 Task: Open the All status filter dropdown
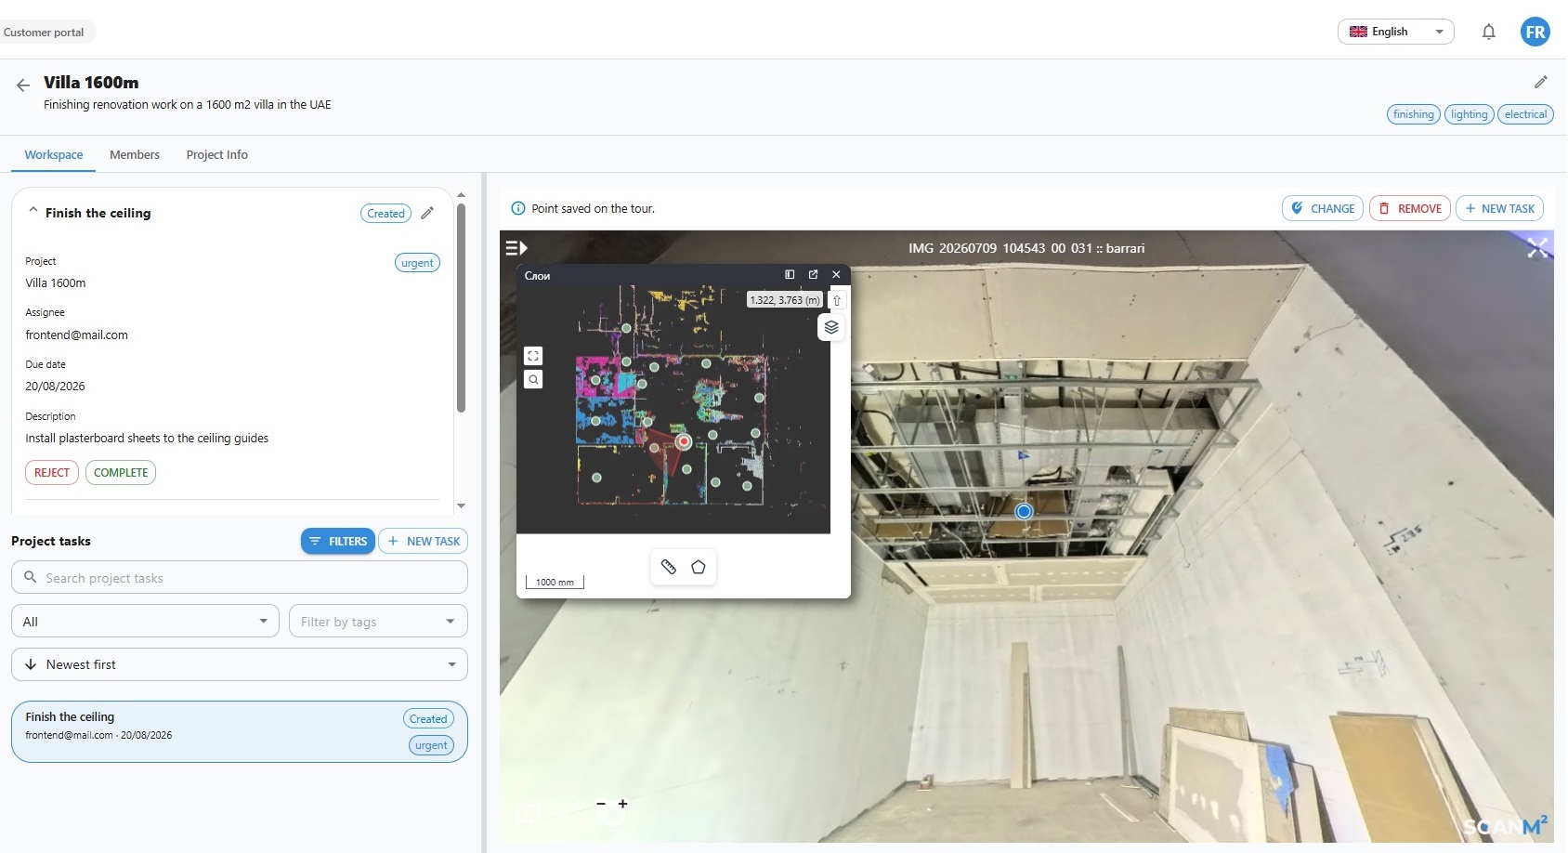click(x=145, y=621)
